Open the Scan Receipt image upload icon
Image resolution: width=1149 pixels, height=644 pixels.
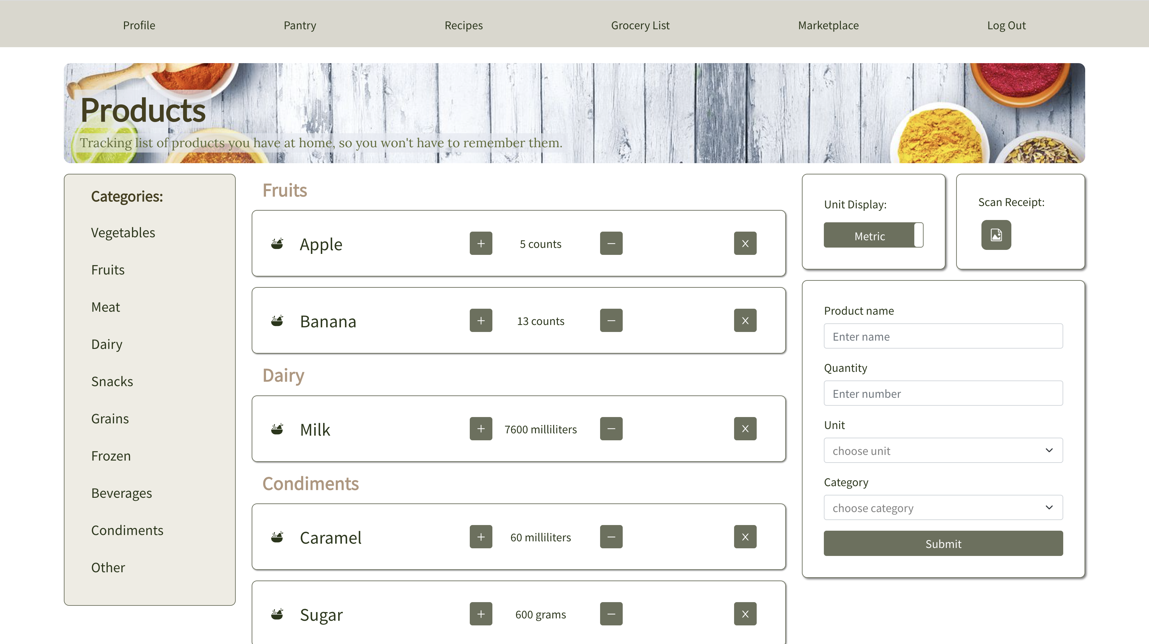click(996, 235)
